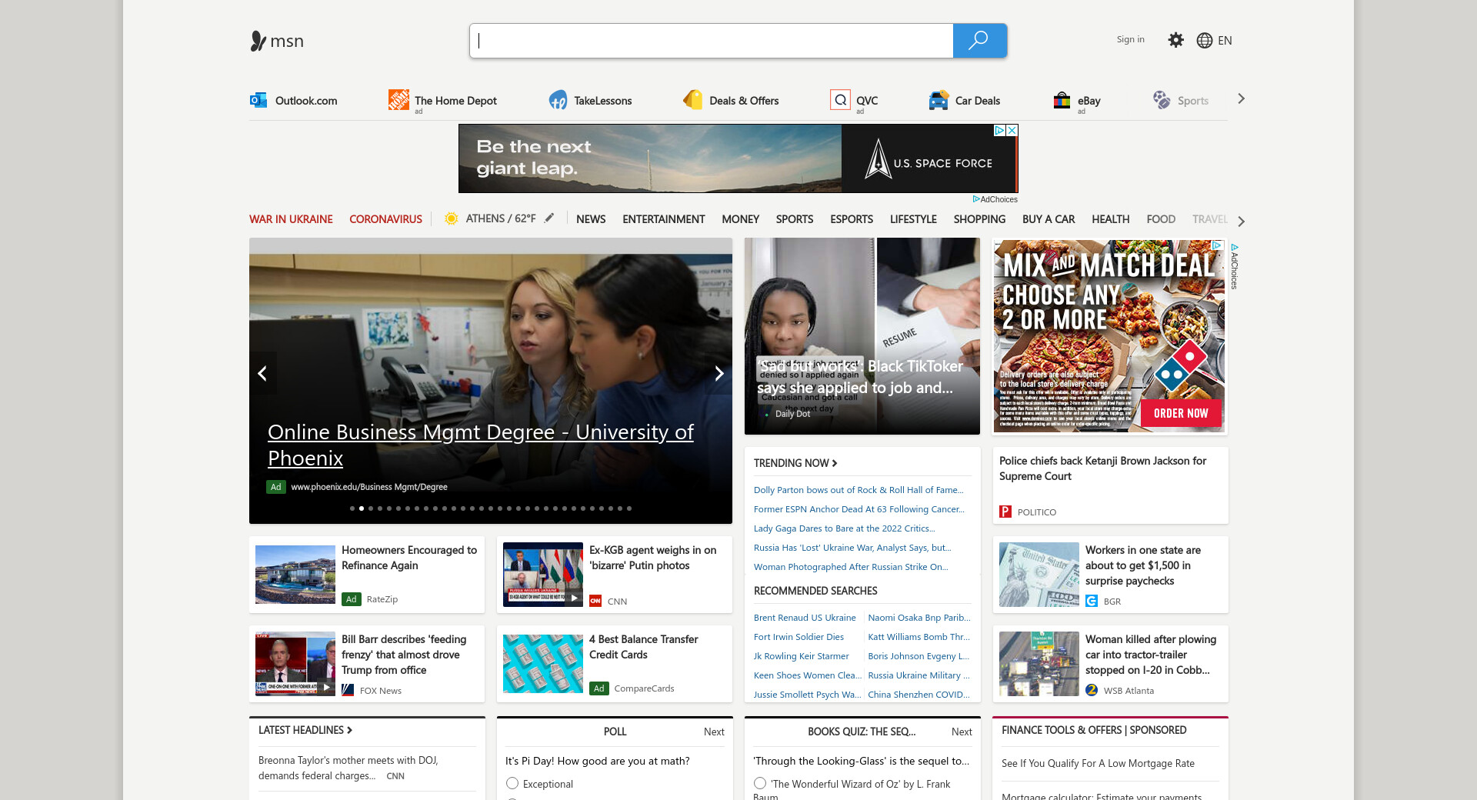Click the Dolly Parton trending headline

[x=858, y=490]
